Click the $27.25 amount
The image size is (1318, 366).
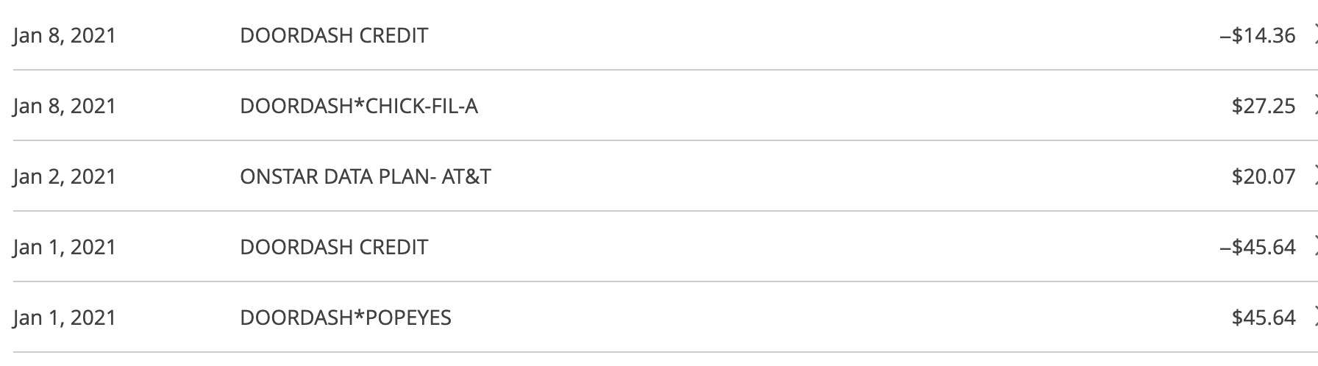[1263, 107]
